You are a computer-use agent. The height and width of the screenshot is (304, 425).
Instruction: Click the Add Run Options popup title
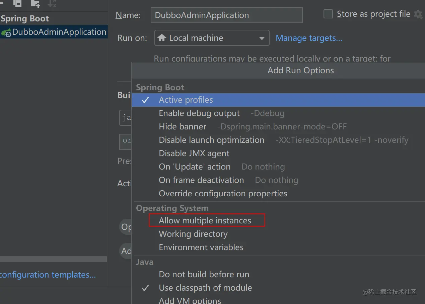click(x=301, y=71)
